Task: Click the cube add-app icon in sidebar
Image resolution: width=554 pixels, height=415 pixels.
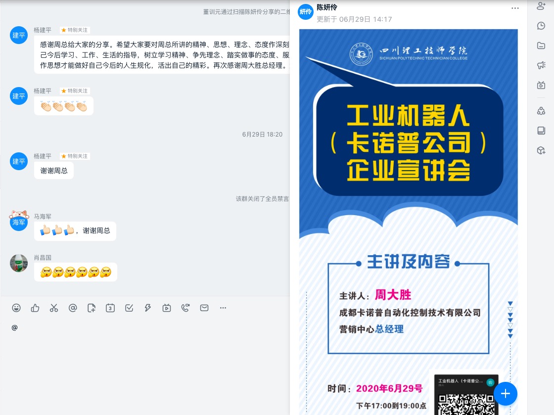Action: [541, 150]
